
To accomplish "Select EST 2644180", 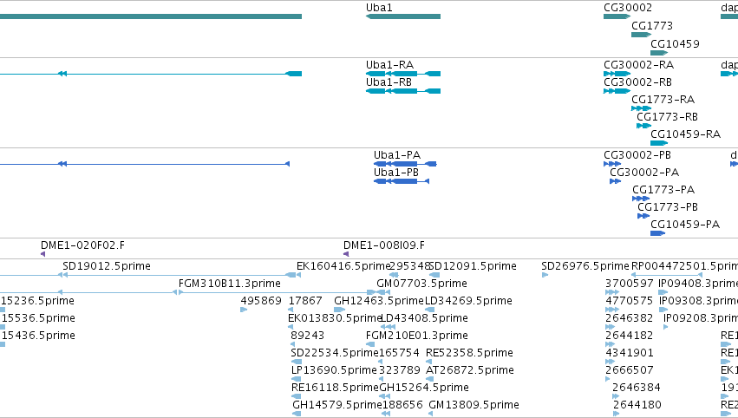I will point(637,405).
